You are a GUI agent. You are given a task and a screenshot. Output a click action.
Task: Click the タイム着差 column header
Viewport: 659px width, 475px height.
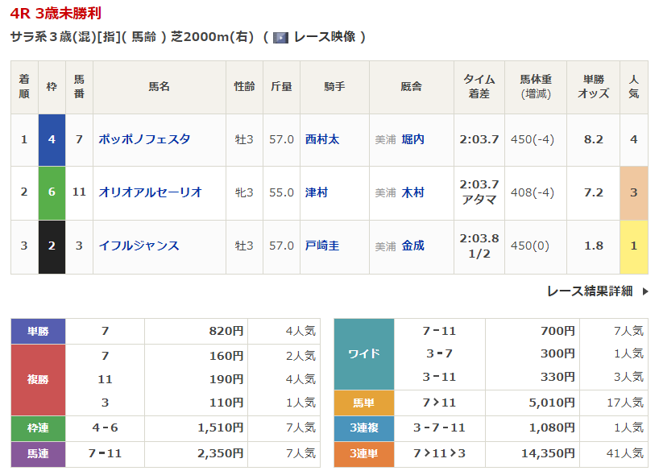pyautogui.click(x=479, y=86)
